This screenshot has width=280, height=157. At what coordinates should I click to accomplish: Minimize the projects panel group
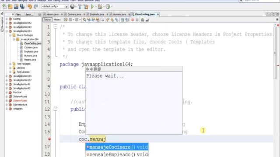pos(39,14)
